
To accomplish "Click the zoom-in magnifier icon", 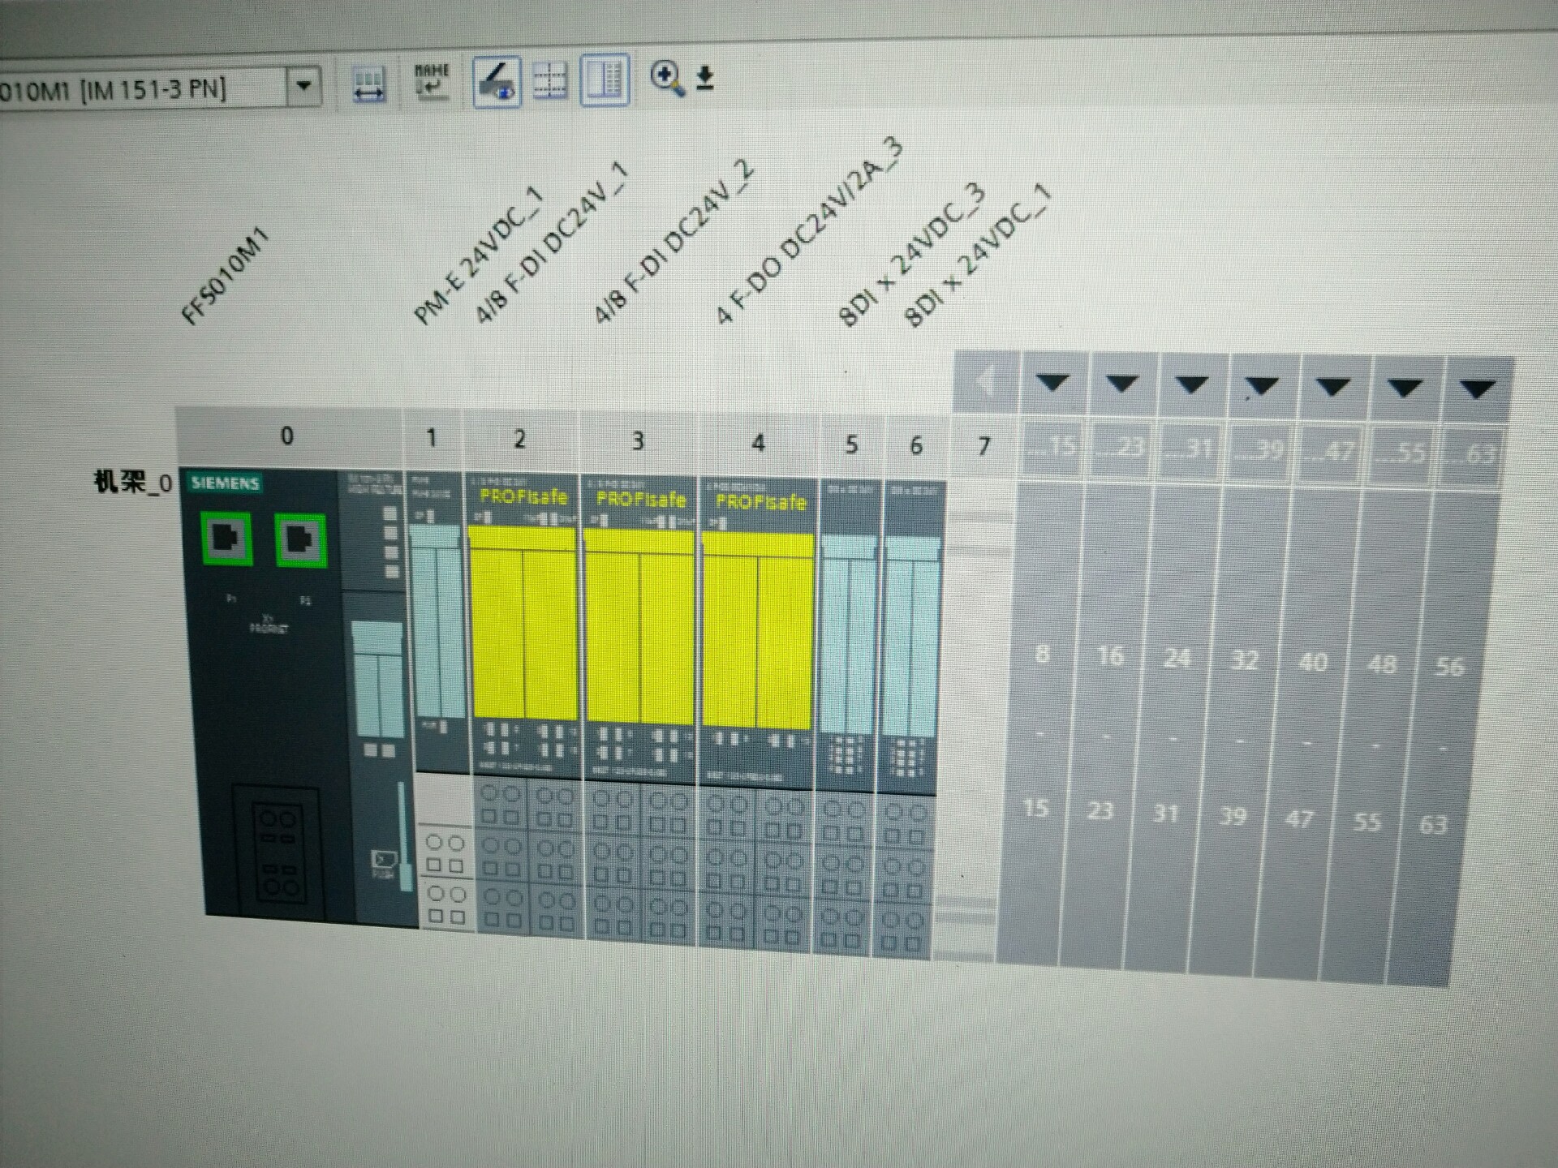I will tap(666, 79).
